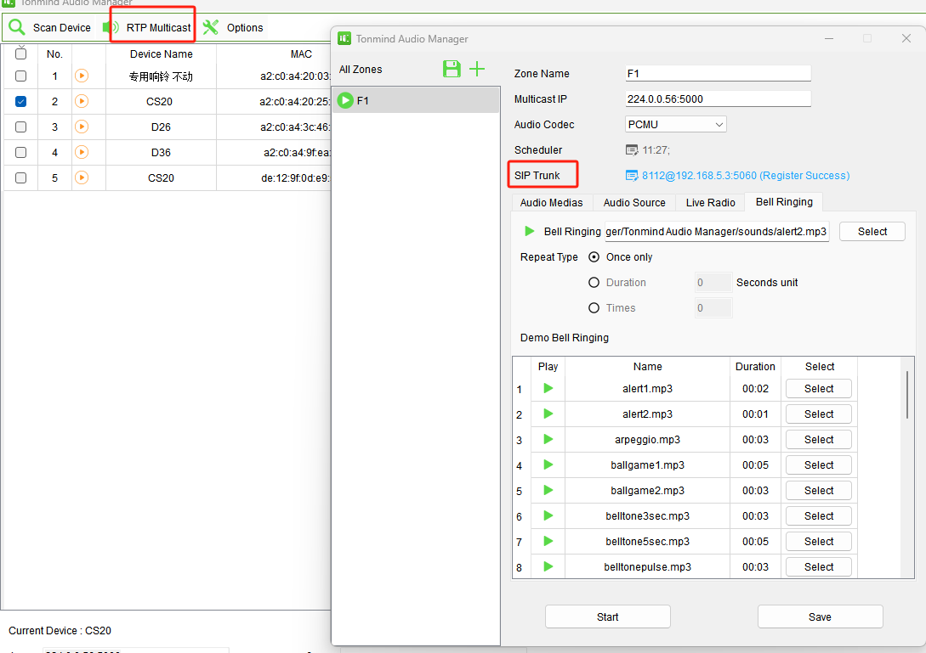
Task: Click the MAC column header
Action: pyautogui.click(x=301, y=53)
